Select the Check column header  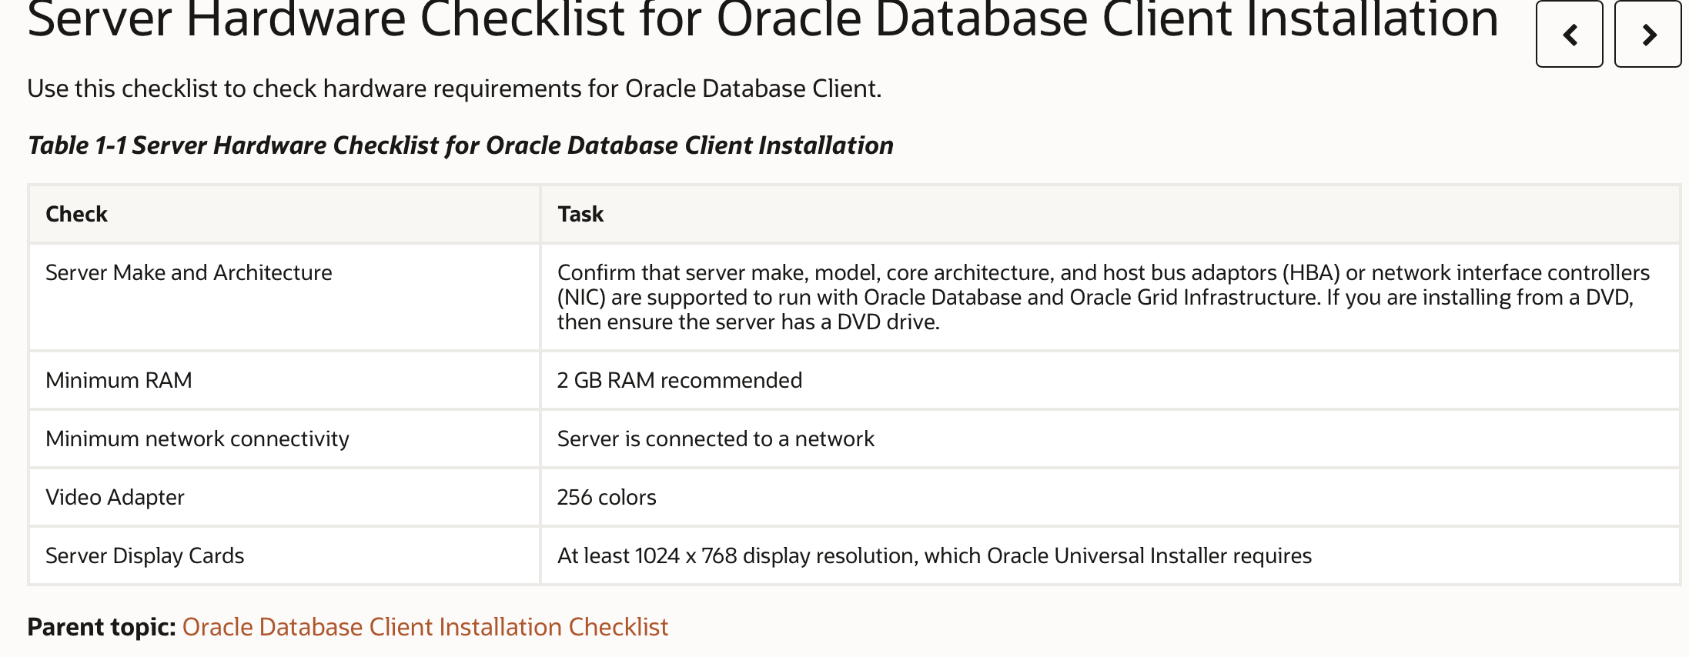[76, 214]
